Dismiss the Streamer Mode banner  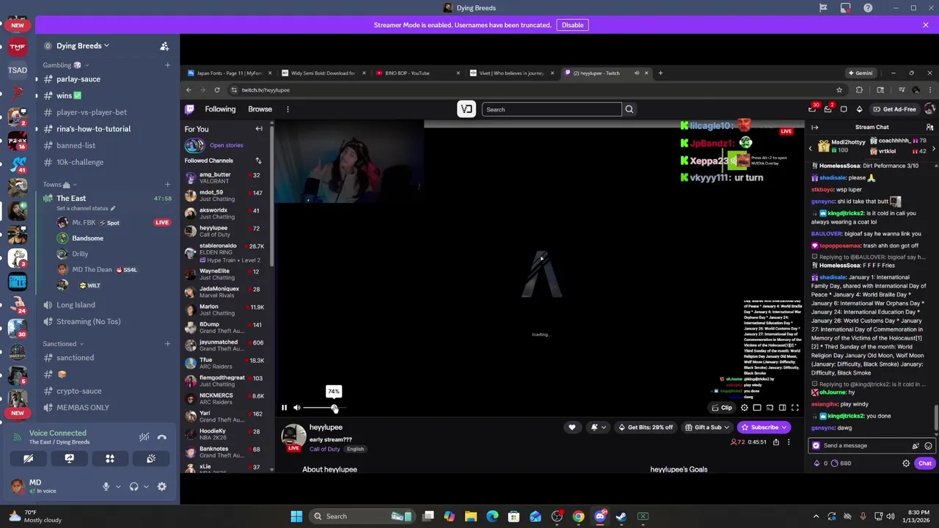(x=926, y=25)
